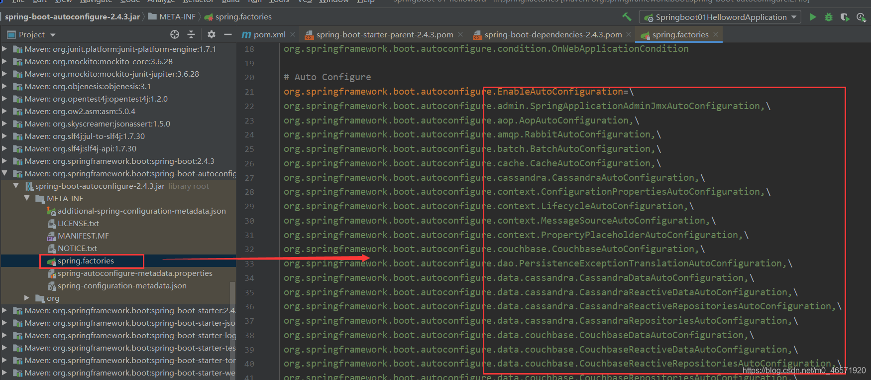Click the aop.AopAutoConfiguration line

pyautogui.click(x=461, y=121)
